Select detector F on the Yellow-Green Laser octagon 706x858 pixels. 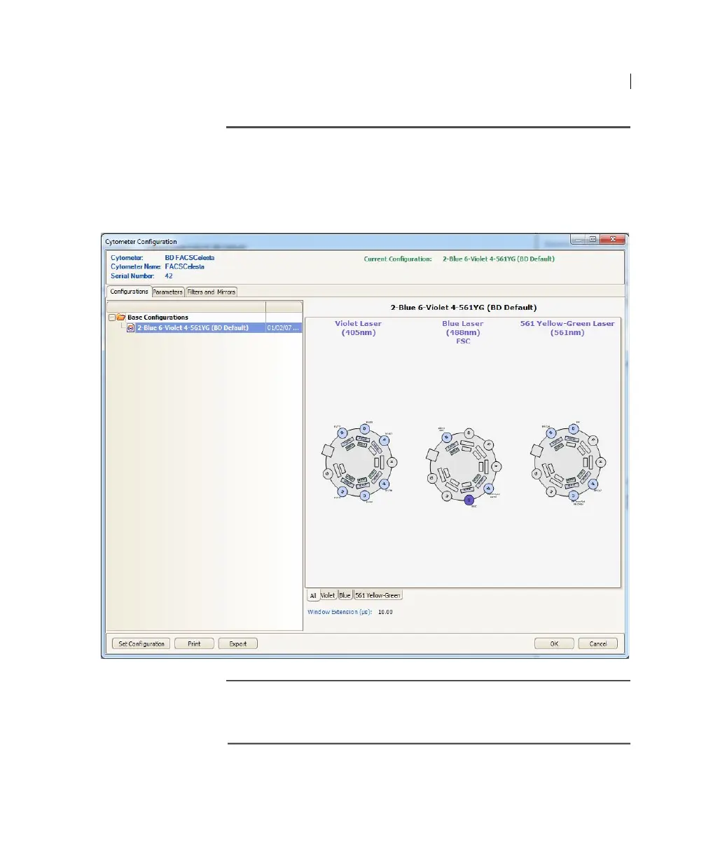(x=593, y=440)
